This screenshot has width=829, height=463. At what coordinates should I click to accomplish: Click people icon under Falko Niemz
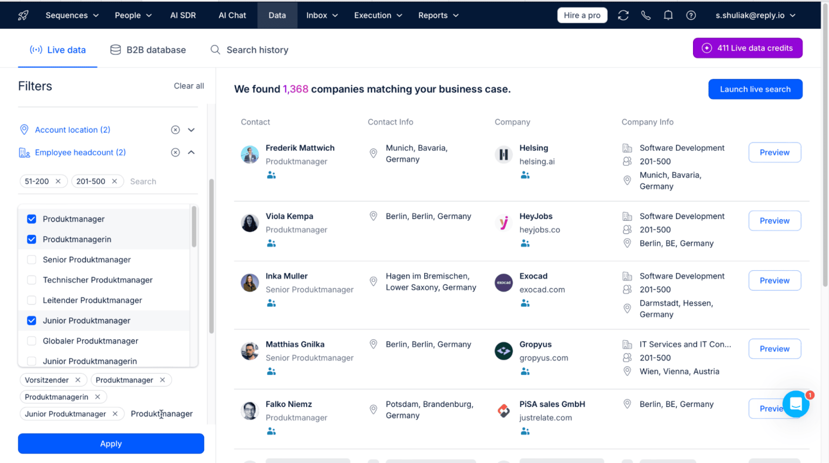(271, 431)
